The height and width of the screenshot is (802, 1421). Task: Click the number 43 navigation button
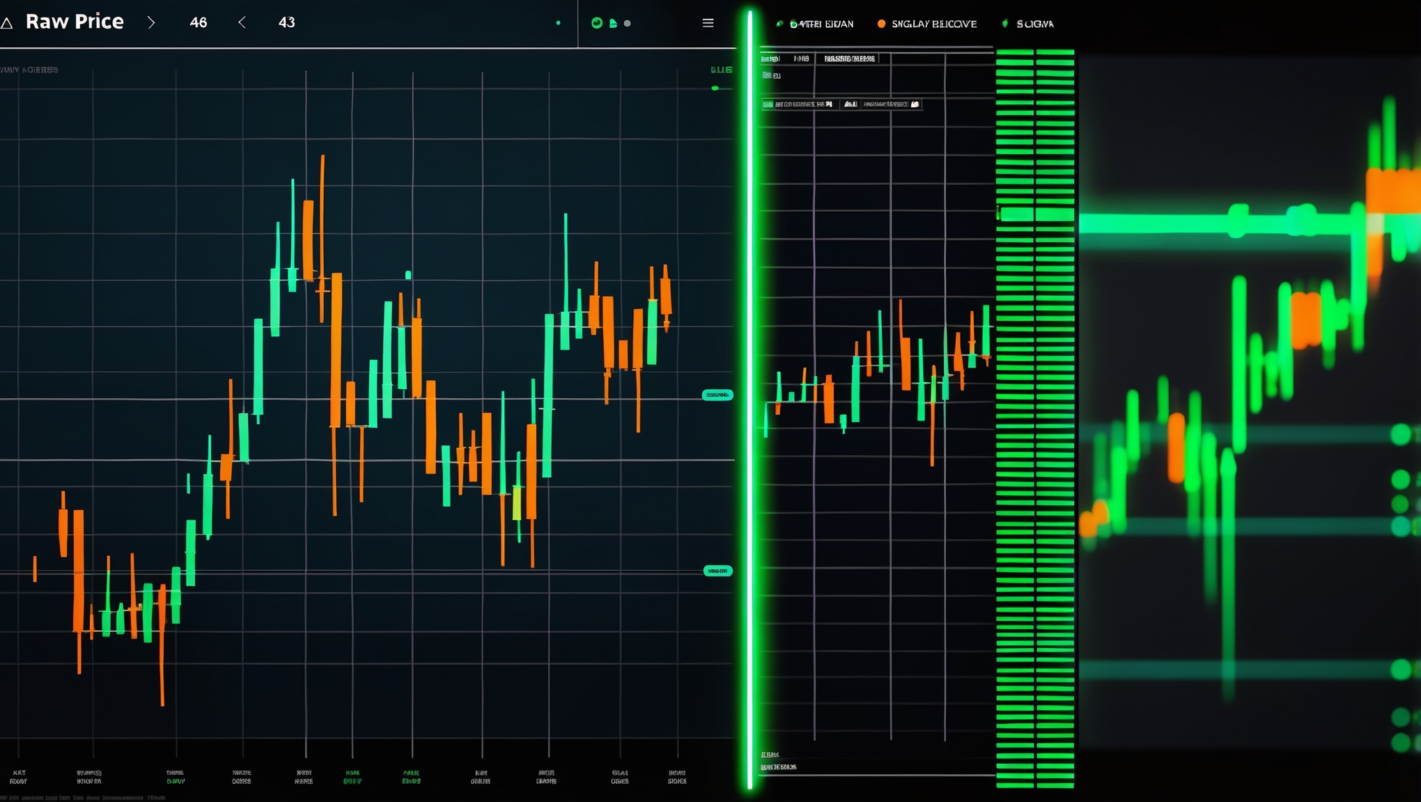tap(286, 22)
